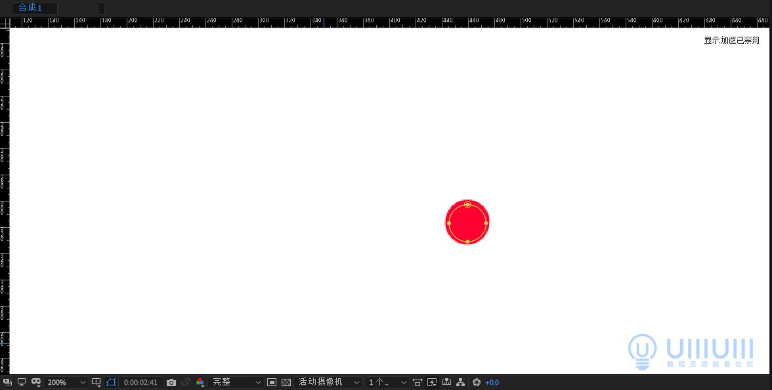Click the Primary Viewer monitor icon
The width and height of the screenshot is (772, 390).
tap(22, 382)
